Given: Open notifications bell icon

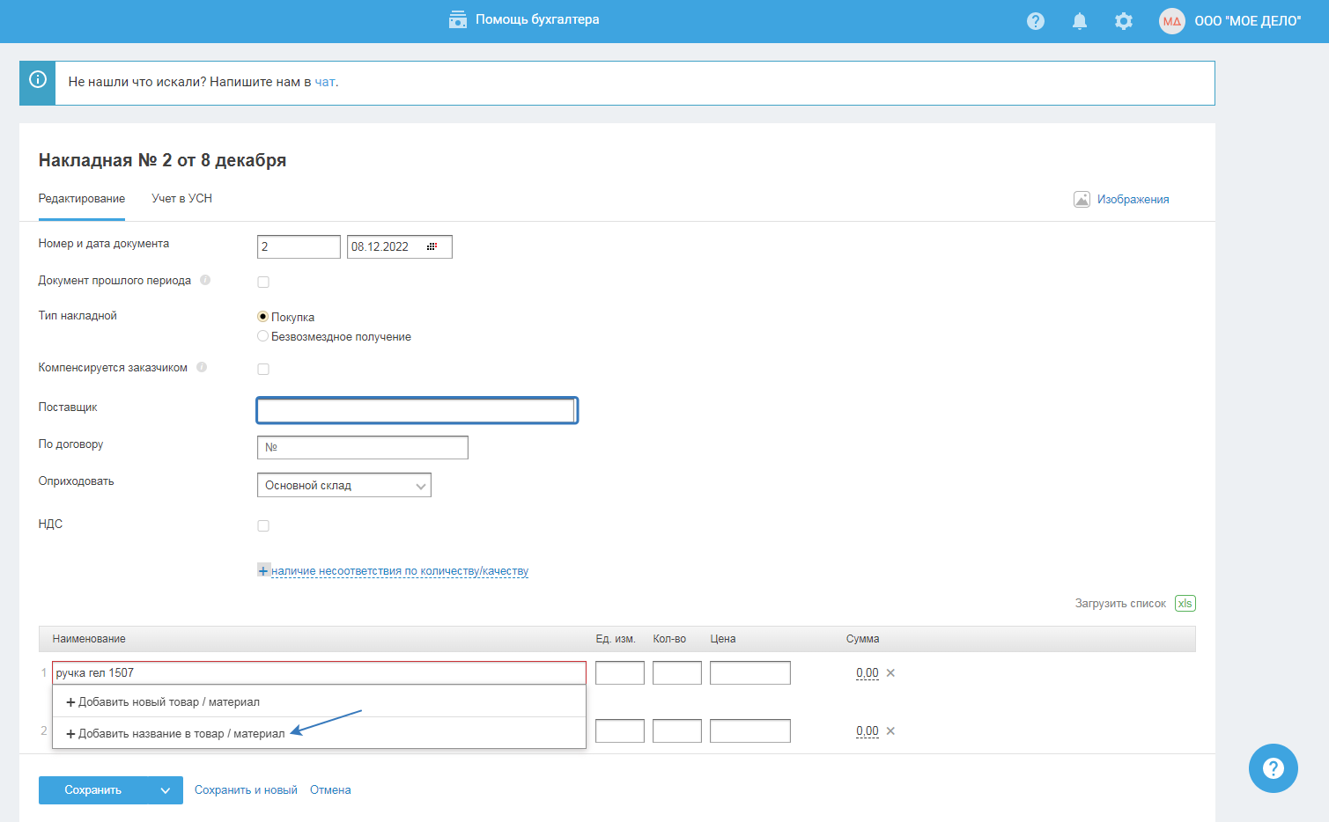Looking at the screenshot, I should point(1080,21).
